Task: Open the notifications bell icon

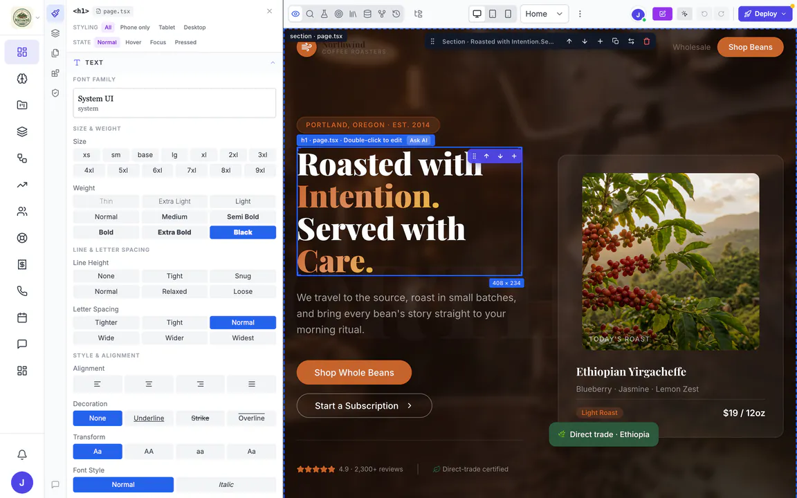Action: (x=22, y=454)
